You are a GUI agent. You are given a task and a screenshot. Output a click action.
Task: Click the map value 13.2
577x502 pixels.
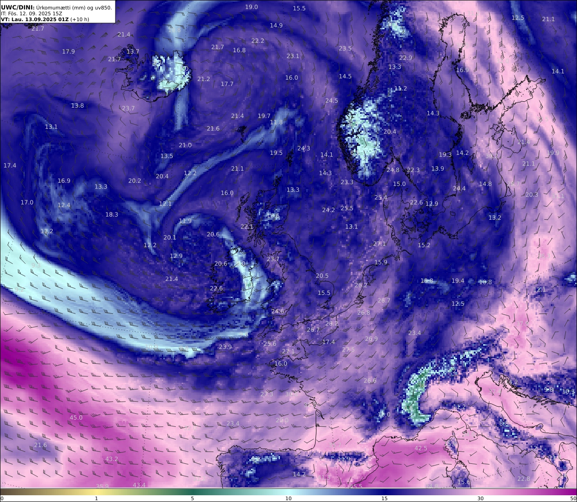point(495,217)
